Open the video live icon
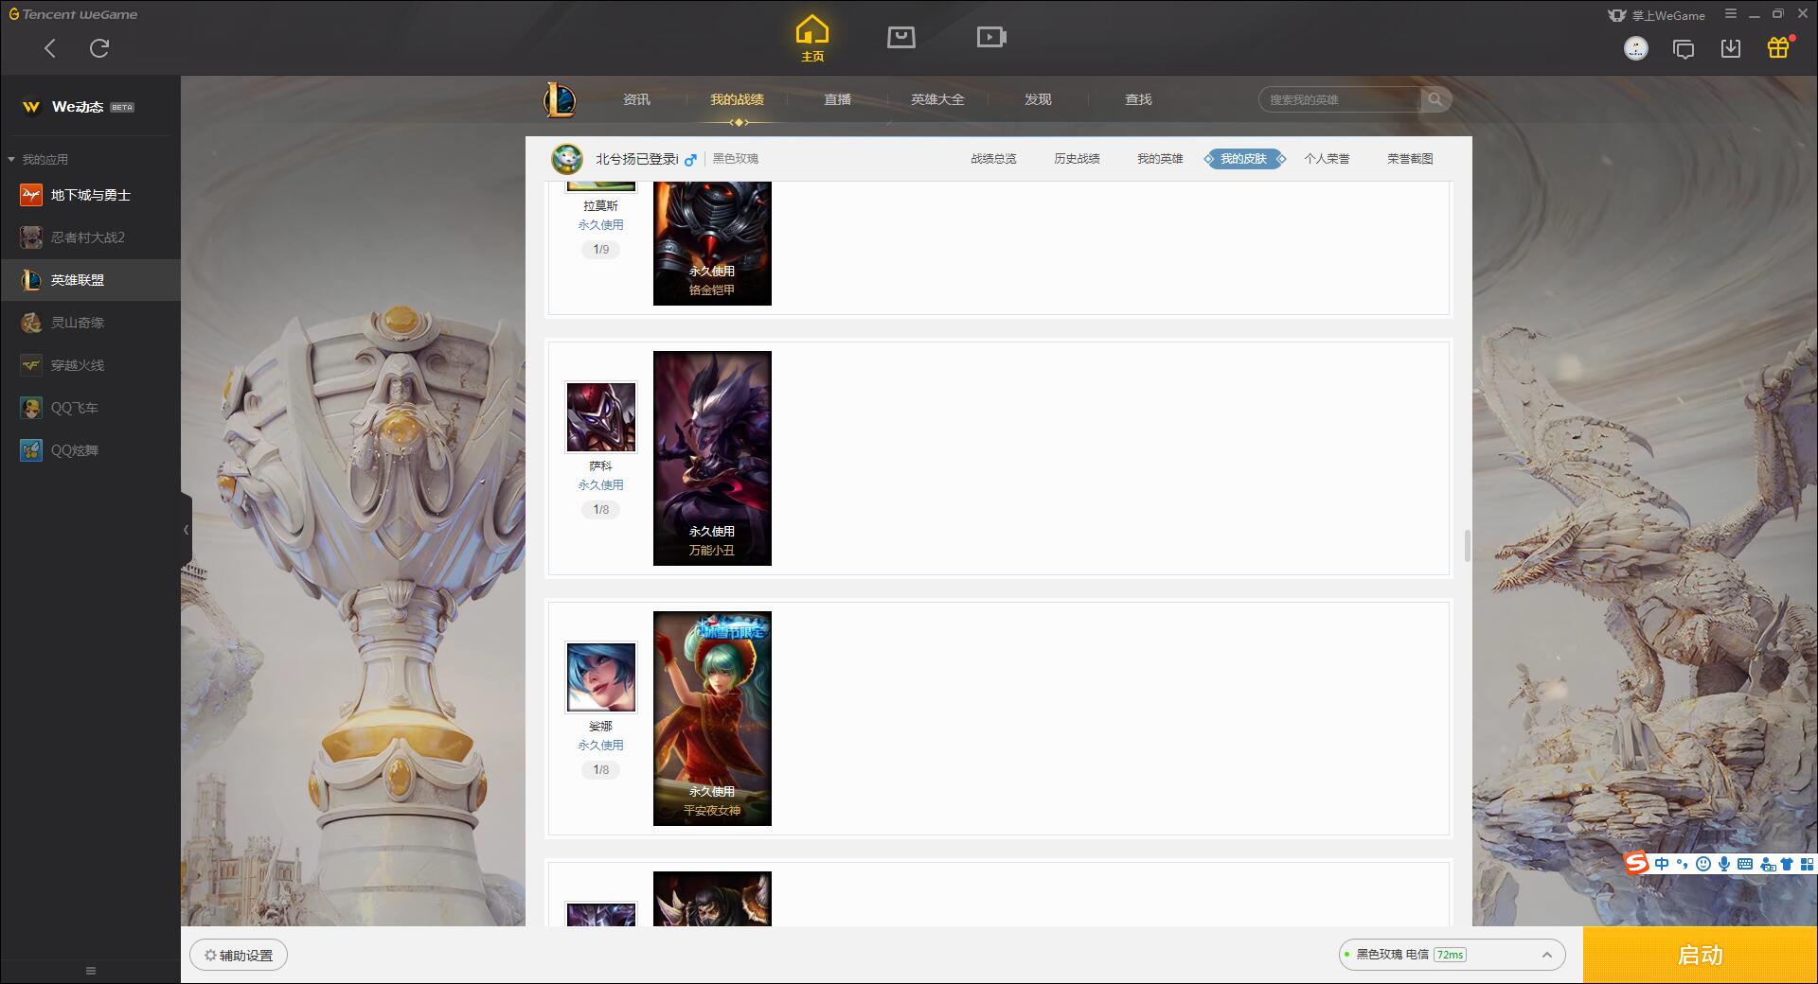Viewport: 1818px width, 984px height. (991, 37)
